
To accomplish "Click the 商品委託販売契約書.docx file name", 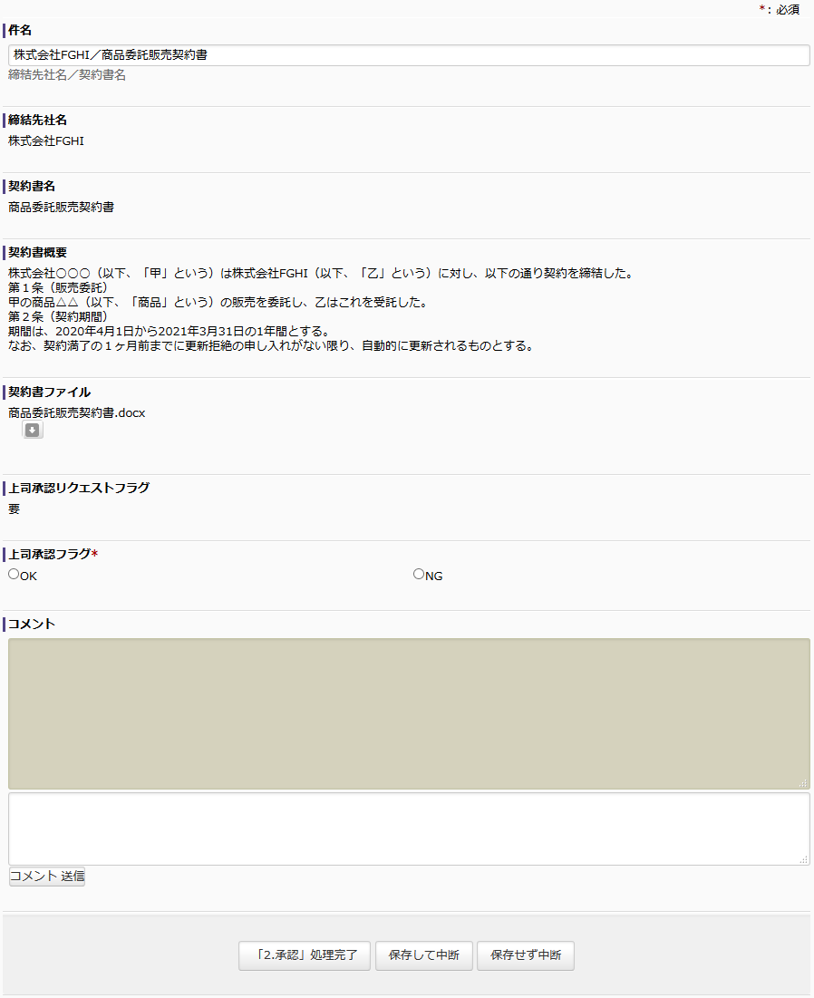I will pyautogui.click(x=77, y=412).
